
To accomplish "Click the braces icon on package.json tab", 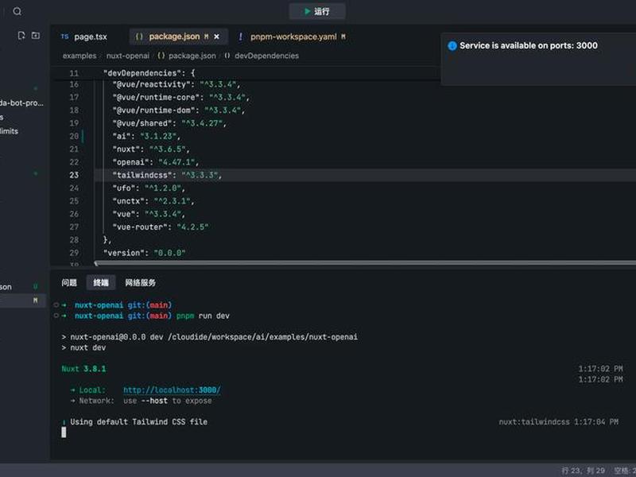I will [x=138, y=37].
